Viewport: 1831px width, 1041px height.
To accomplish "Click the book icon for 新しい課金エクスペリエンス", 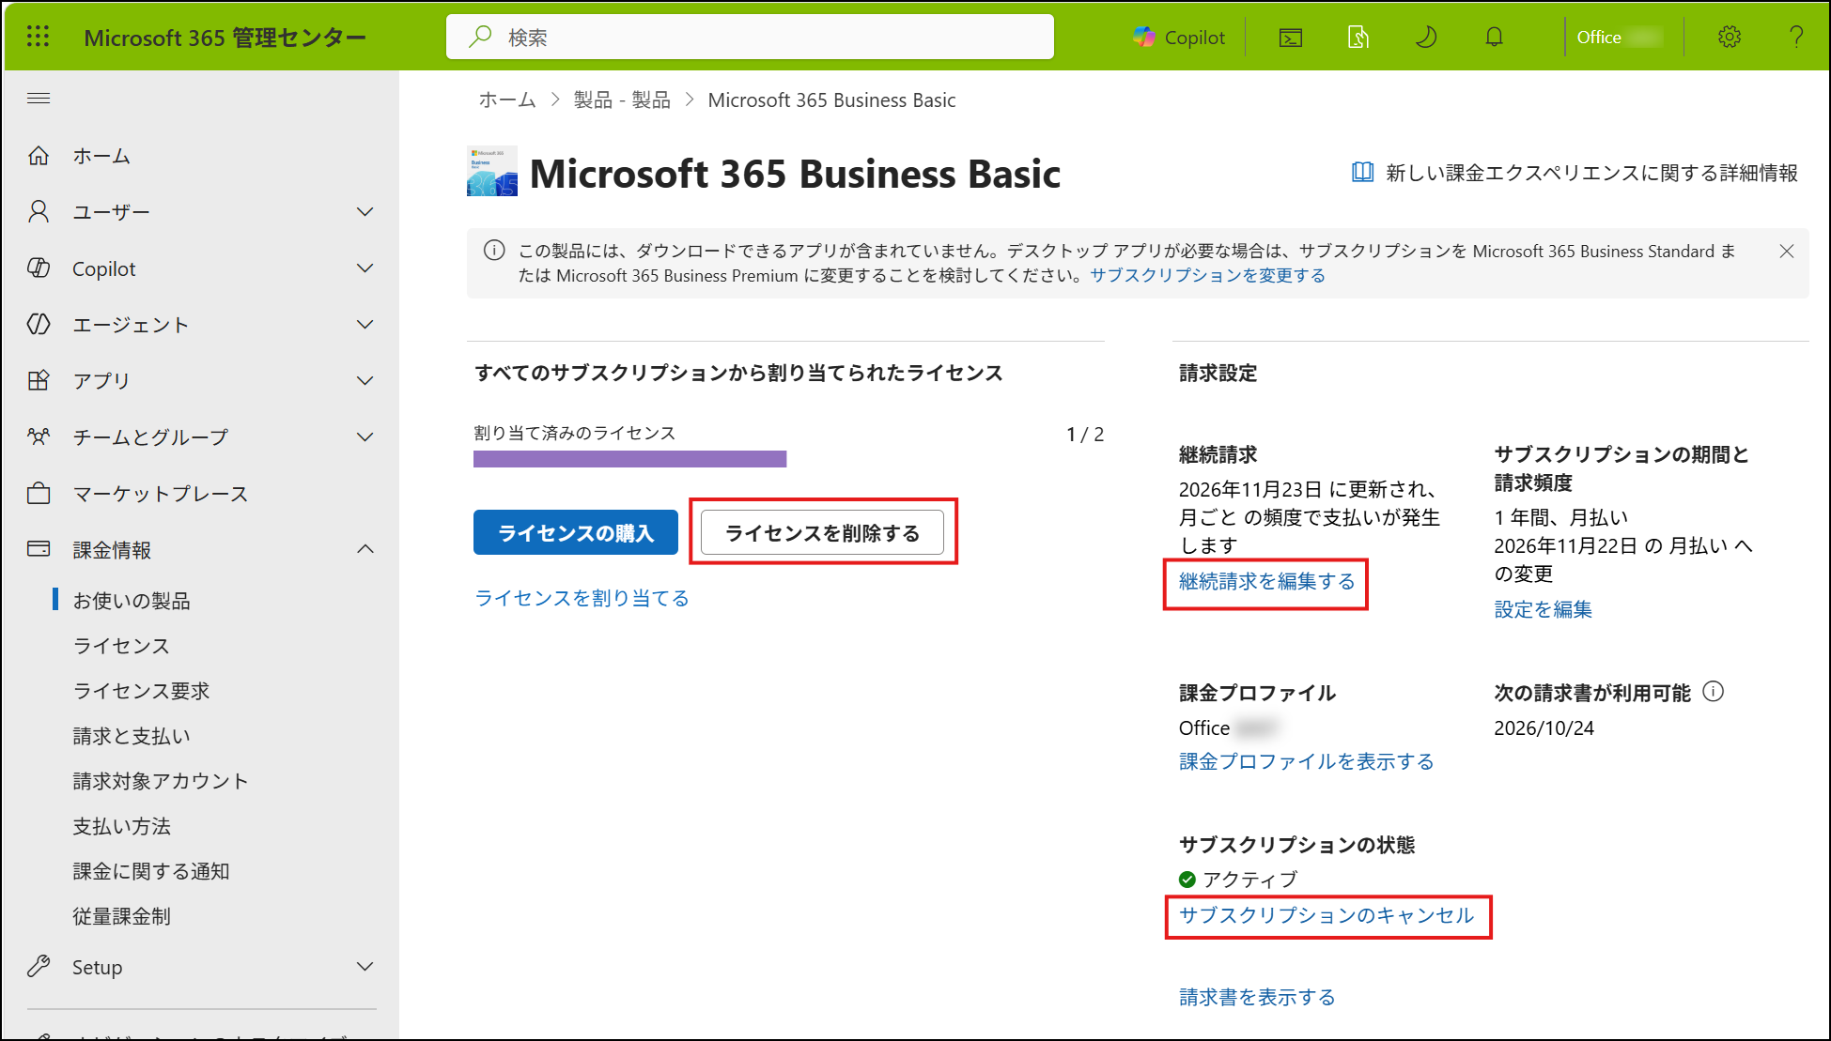I will (x=1362, y=172).
